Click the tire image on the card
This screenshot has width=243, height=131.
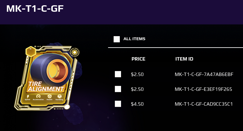[51, 68]
